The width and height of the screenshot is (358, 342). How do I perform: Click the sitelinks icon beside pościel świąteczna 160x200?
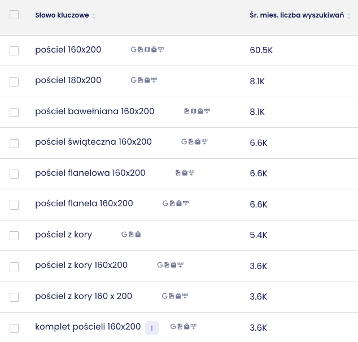click(x=204, y=142)
